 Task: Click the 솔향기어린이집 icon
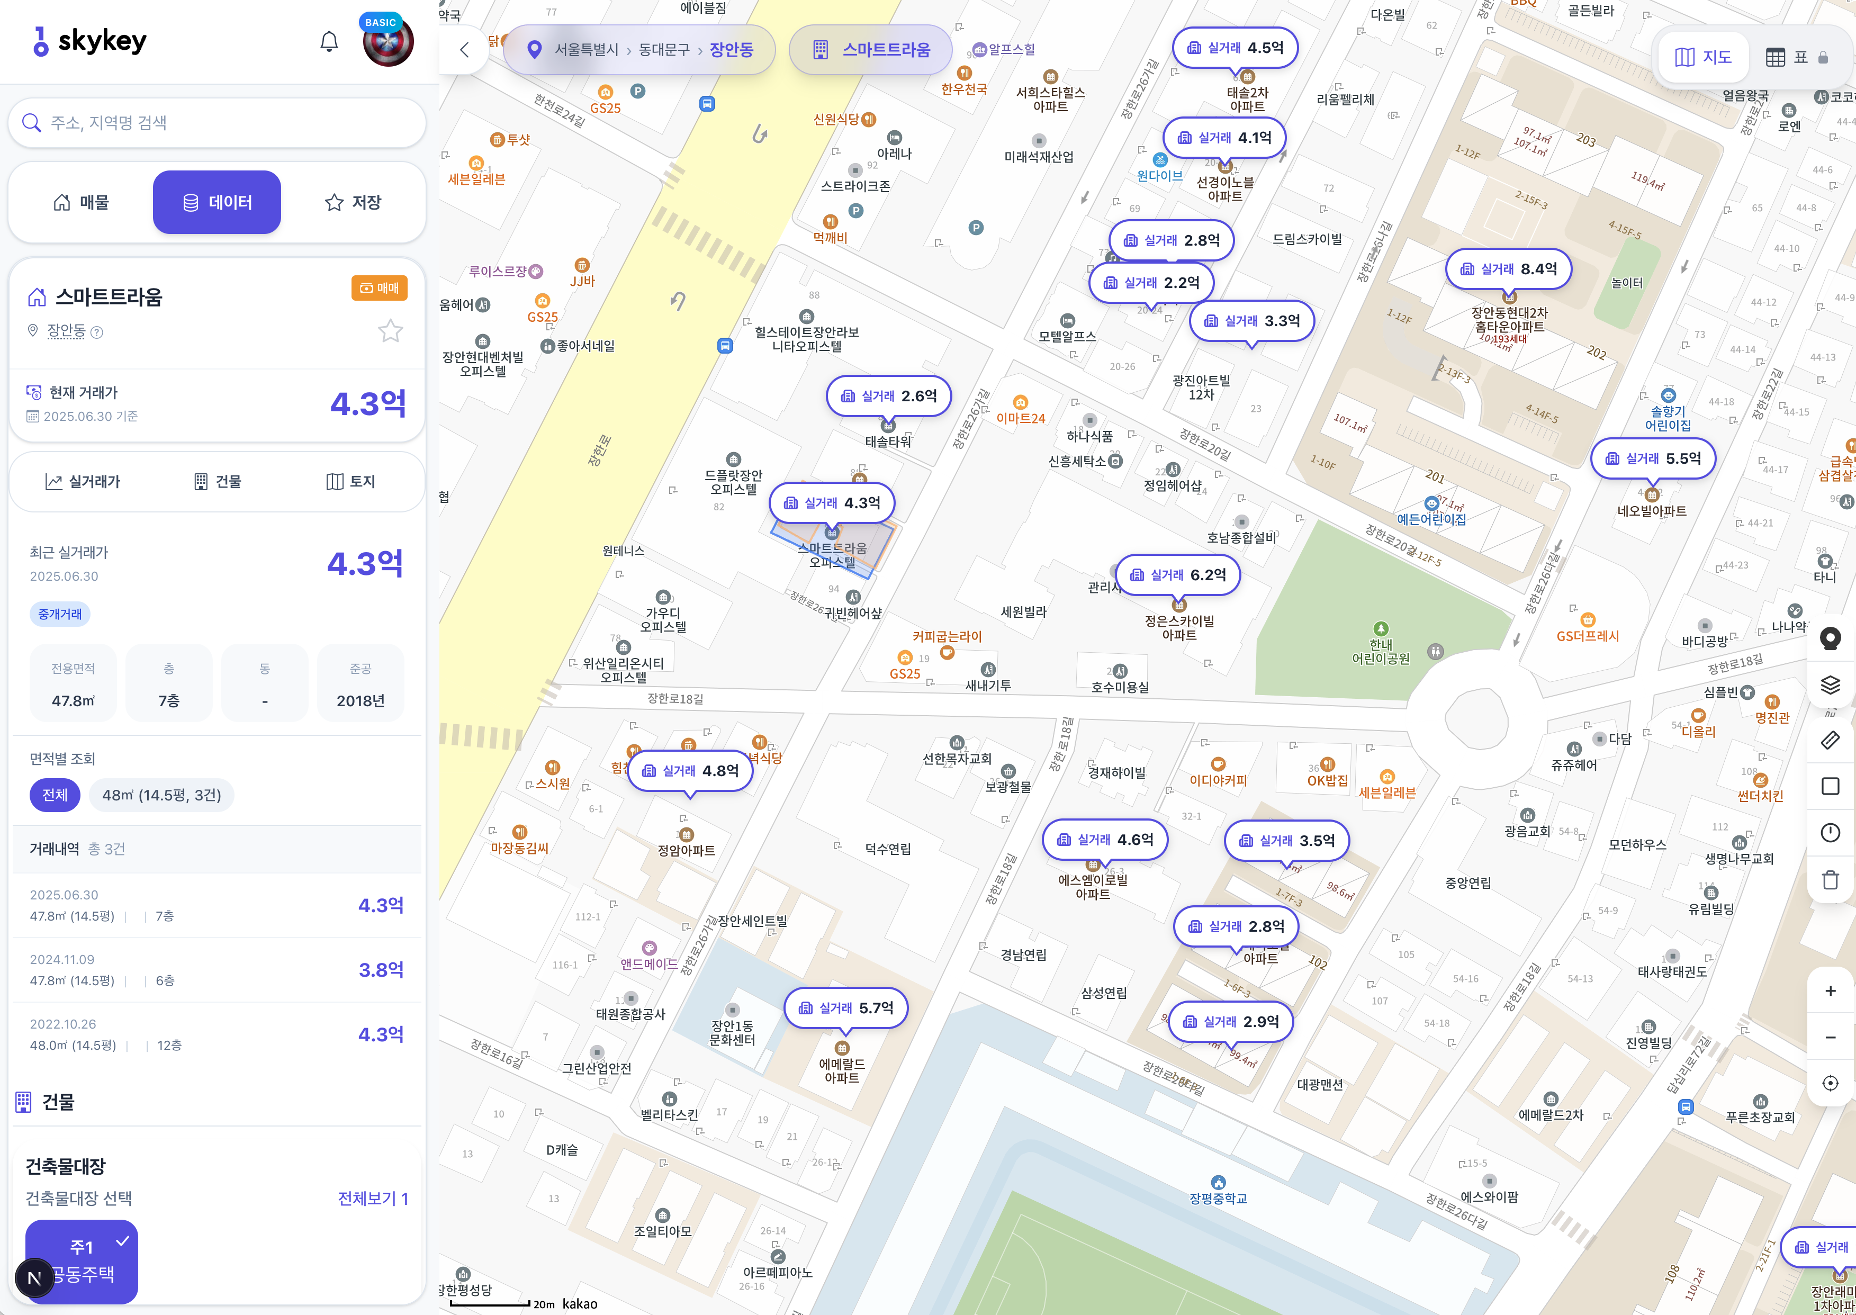coord(1668,396)
